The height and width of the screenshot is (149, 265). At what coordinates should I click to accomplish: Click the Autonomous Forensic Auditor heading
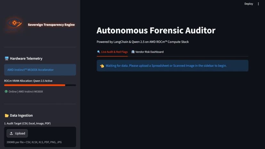point(156,30)
